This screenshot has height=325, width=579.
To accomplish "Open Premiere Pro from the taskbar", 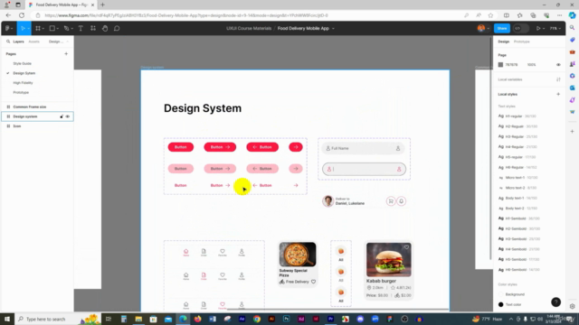I will click(x=330, y=319).
